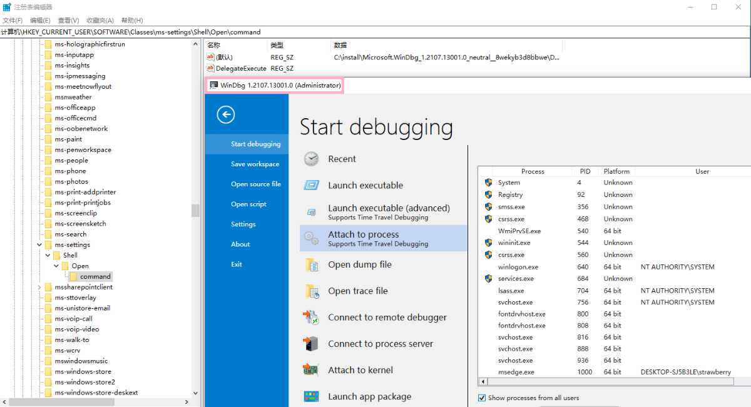751x407 pixels.
Task: Open About in WinDbg sidebar
Action: point(247,244)
